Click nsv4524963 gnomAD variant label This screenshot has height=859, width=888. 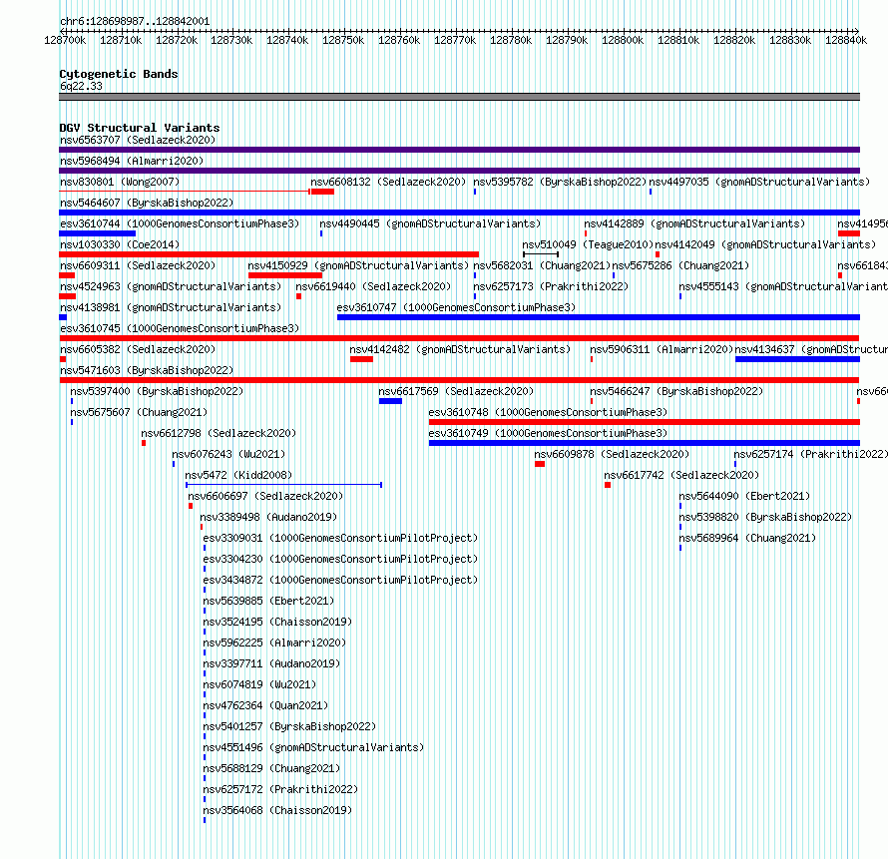[171, 286]
